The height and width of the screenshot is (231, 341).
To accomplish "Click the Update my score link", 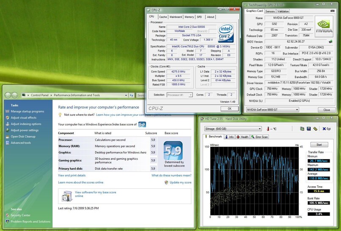I will tap(181, 182).
